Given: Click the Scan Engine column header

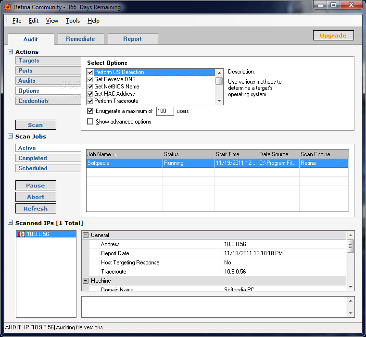Looking at the screenshot, I should pyautogui.click(x=324, y=154).
